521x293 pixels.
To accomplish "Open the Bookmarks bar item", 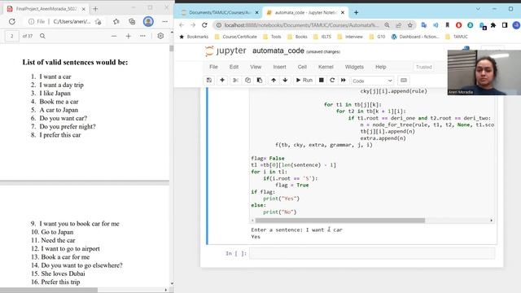I will [x=194, y=37].
